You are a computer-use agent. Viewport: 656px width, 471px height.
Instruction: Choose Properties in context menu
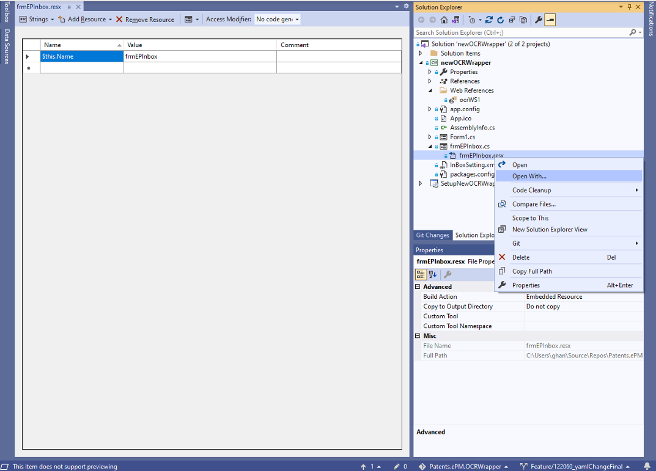point(569,285)
